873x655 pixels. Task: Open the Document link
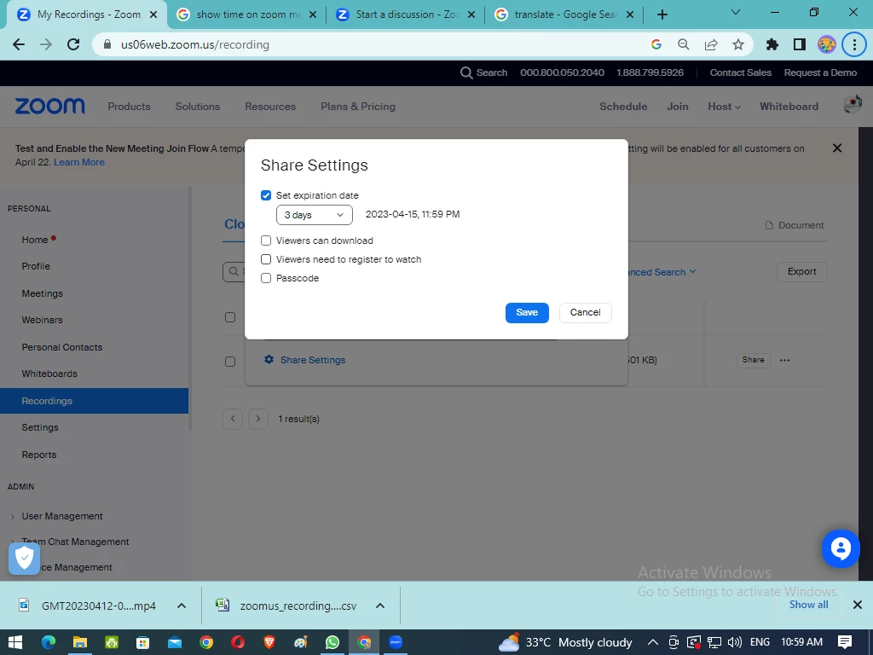(795, 225)
